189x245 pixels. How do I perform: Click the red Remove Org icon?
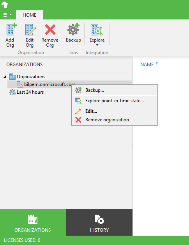coord(50,30)
